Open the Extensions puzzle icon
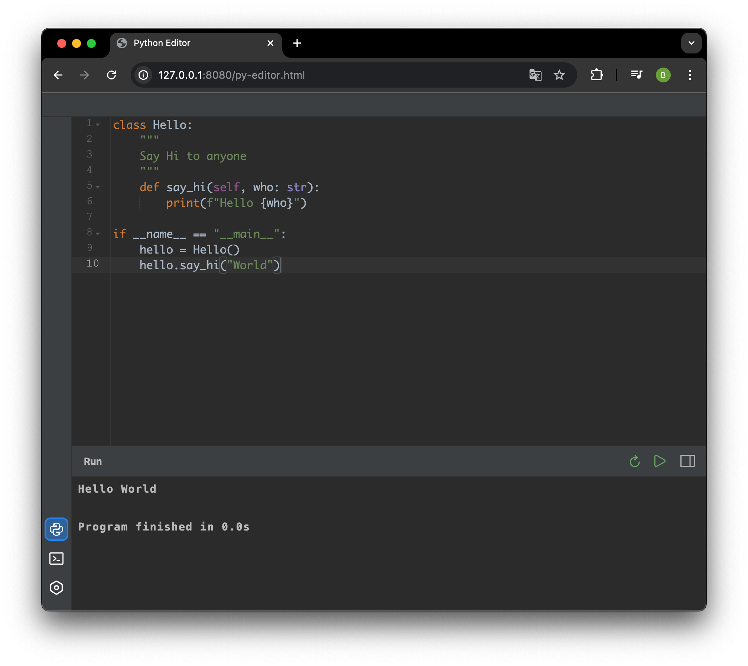 coord(597,75)
